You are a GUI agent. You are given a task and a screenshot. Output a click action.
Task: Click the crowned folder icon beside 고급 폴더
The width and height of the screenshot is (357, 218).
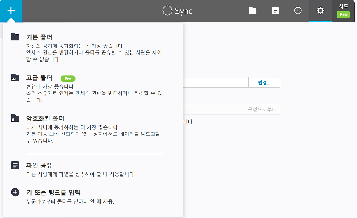point(15,78)
